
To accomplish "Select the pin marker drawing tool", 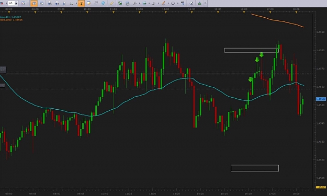I will pyautogui.click(x=135, y=3).
